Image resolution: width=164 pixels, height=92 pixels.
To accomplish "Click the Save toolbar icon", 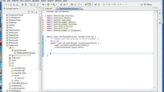I will coord(11,5).
